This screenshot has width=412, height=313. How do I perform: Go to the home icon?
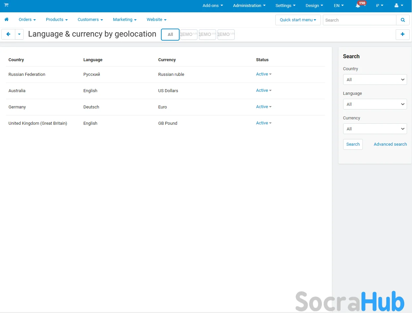(6, 20)
